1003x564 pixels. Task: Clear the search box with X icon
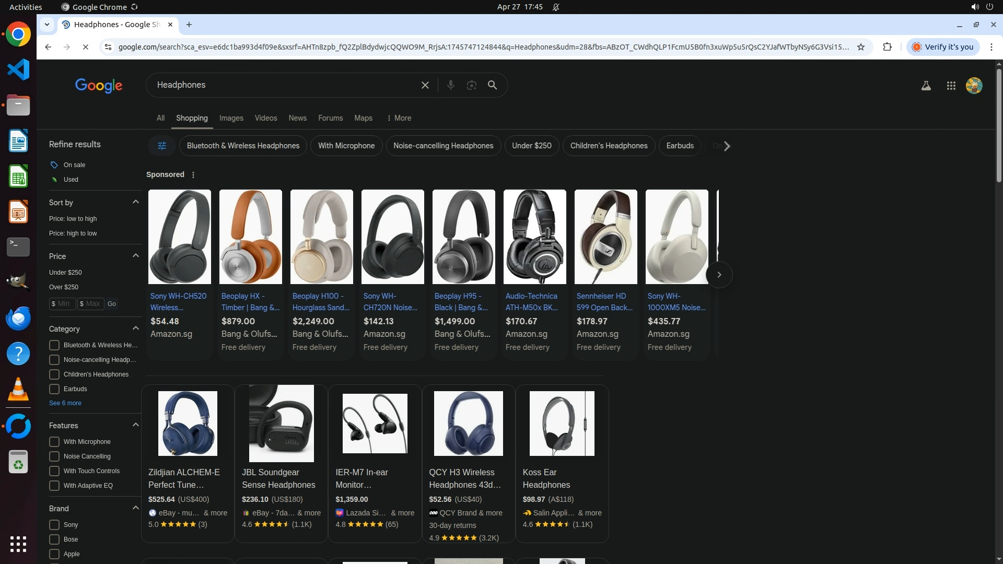425,85
